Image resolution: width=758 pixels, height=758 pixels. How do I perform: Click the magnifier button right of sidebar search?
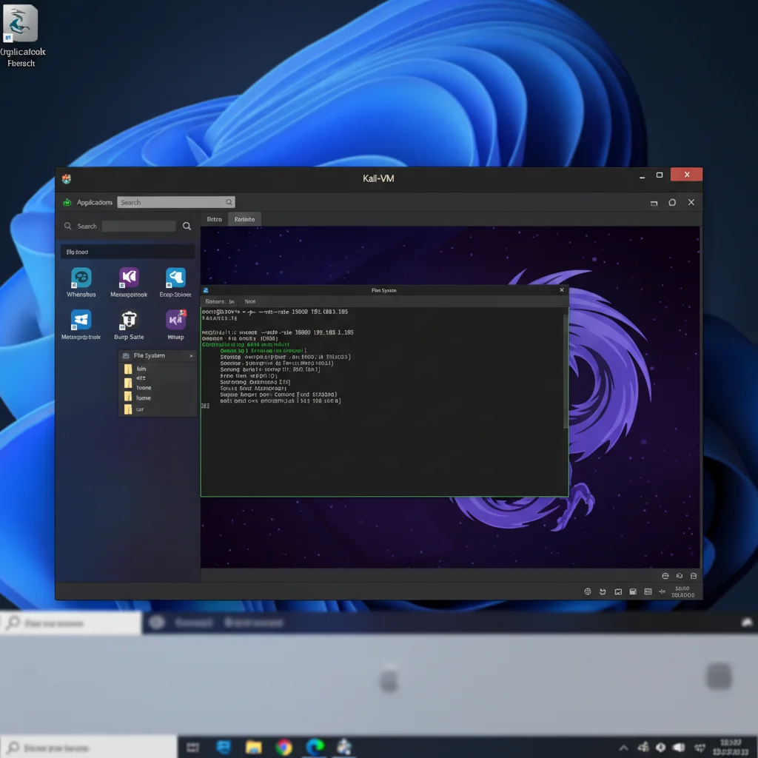point(187,226)
